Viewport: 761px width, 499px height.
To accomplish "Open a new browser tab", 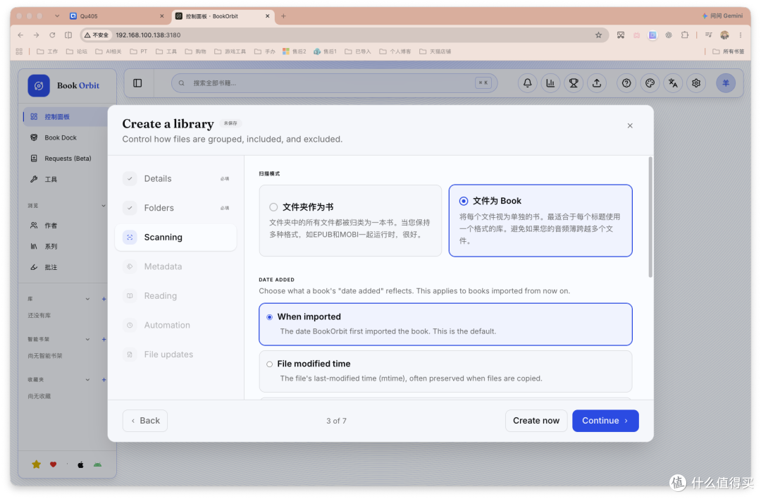I will tap(283, 16).
